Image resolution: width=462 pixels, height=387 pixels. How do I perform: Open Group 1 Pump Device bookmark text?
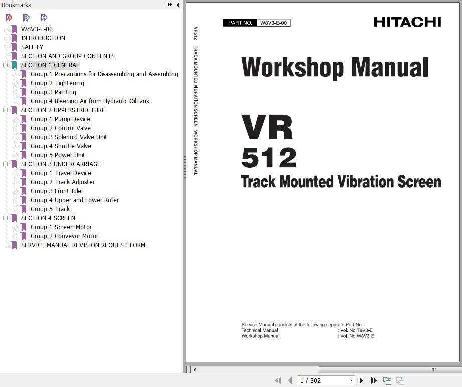click(61, 119)
